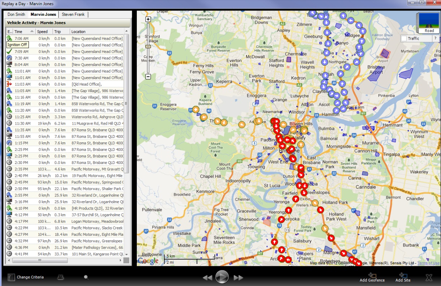Click the Speed column header
This screenshot has height=286, width=441.
44,31
